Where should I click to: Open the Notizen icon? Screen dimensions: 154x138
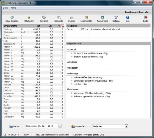(x=116, y=17)
